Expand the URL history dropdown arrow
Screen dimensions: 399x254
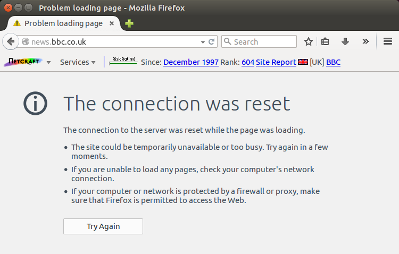click(203, 42)
